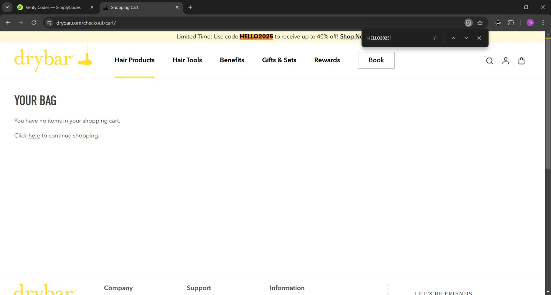551x295 pixels.
Task: Click the YOUR BAG heading
Action: click(x=35, y=100)
